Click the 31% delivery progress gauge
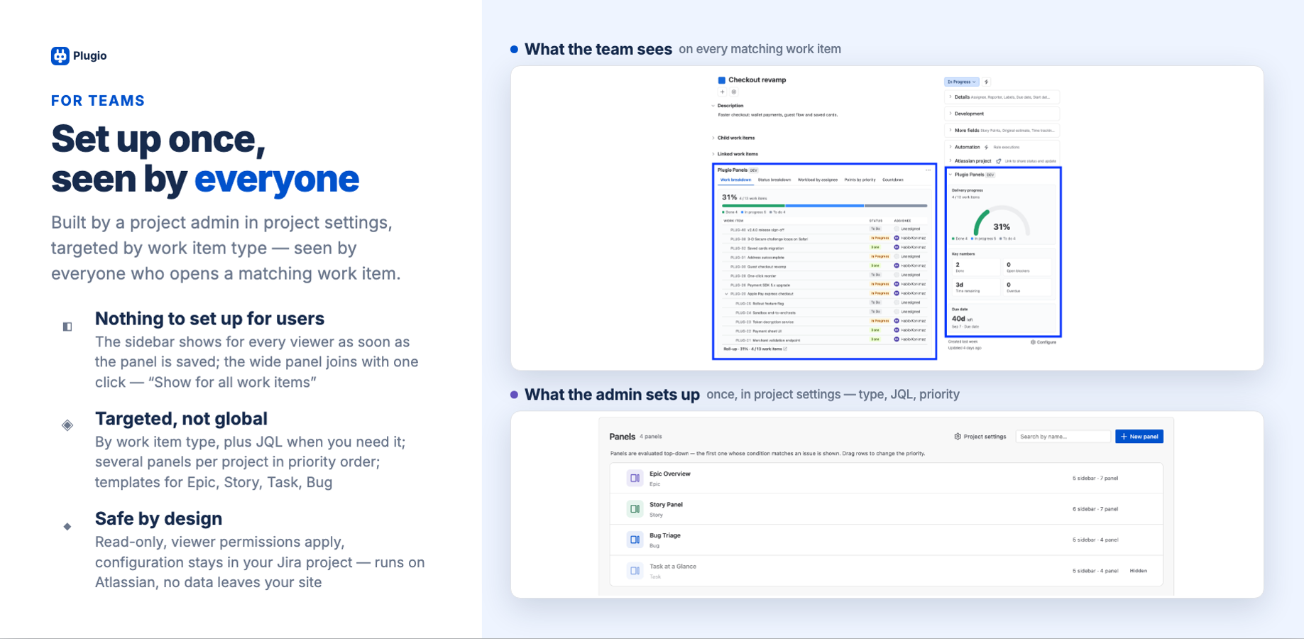 (1002, 222)
